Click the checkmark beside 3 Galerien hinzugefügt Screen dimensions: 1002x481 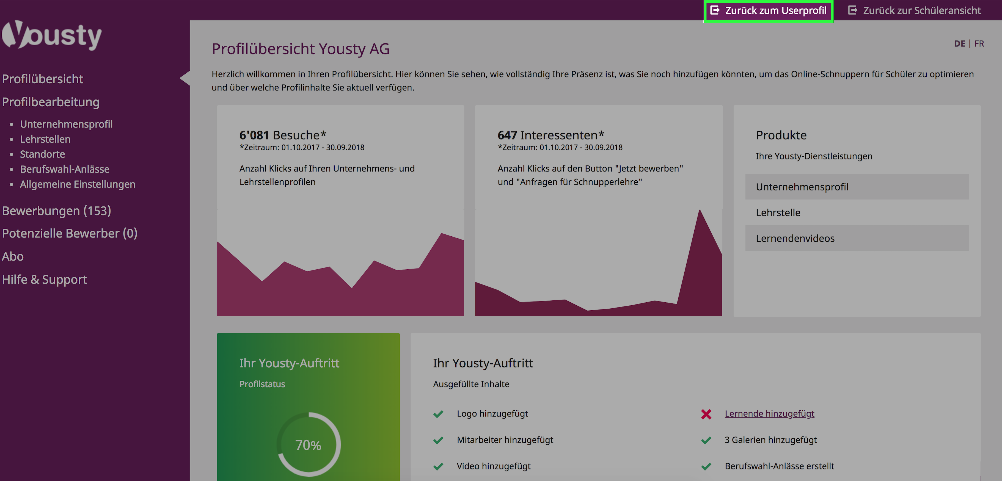click(x=706, y=440)
